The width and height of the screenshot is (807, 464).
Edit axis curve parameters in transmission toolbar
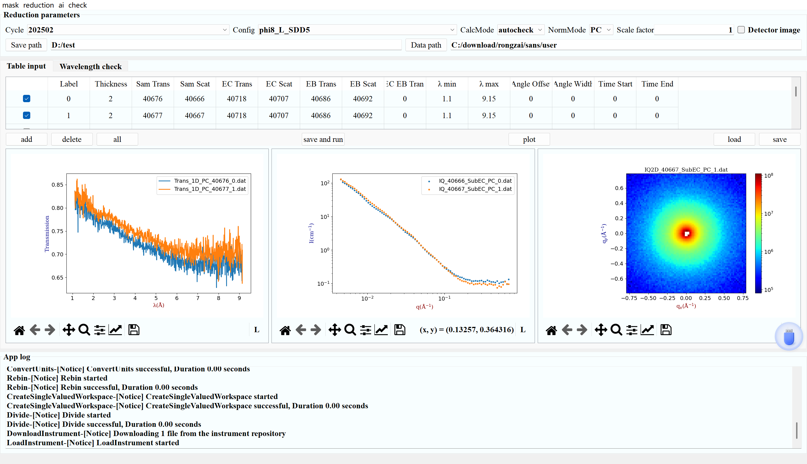click(x=115, y=330)
